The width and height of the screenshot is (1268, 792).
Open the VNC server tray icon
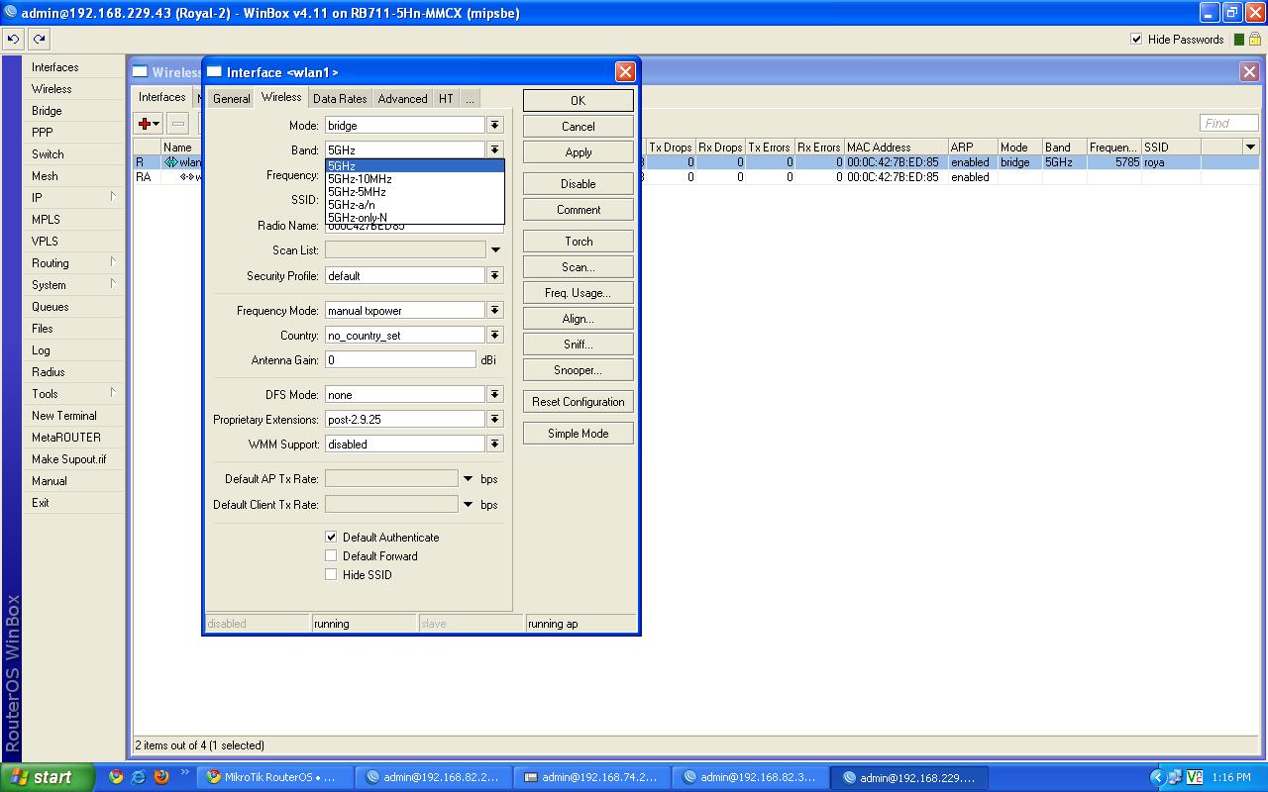tap(1194, 777)
